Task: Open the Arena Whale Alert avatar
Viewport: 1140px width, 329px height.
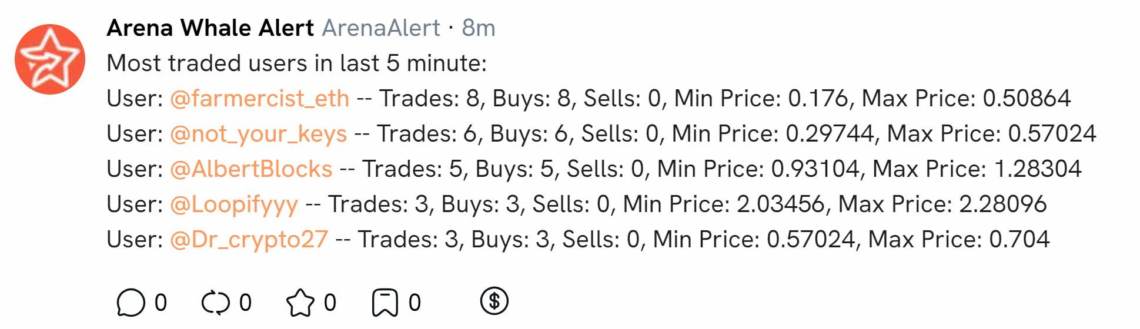Action: (x=50, y=59)
